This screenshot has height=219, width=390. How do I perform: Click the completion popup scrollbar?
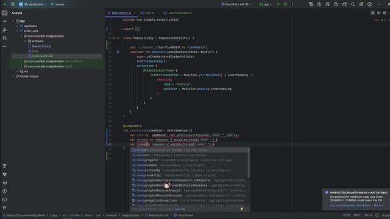coord(249,162)
